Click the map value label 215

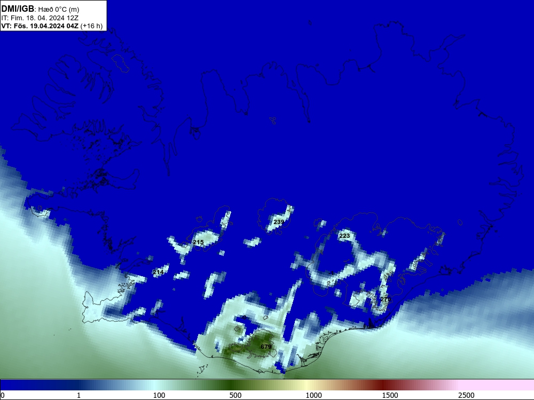pos(198,242)
